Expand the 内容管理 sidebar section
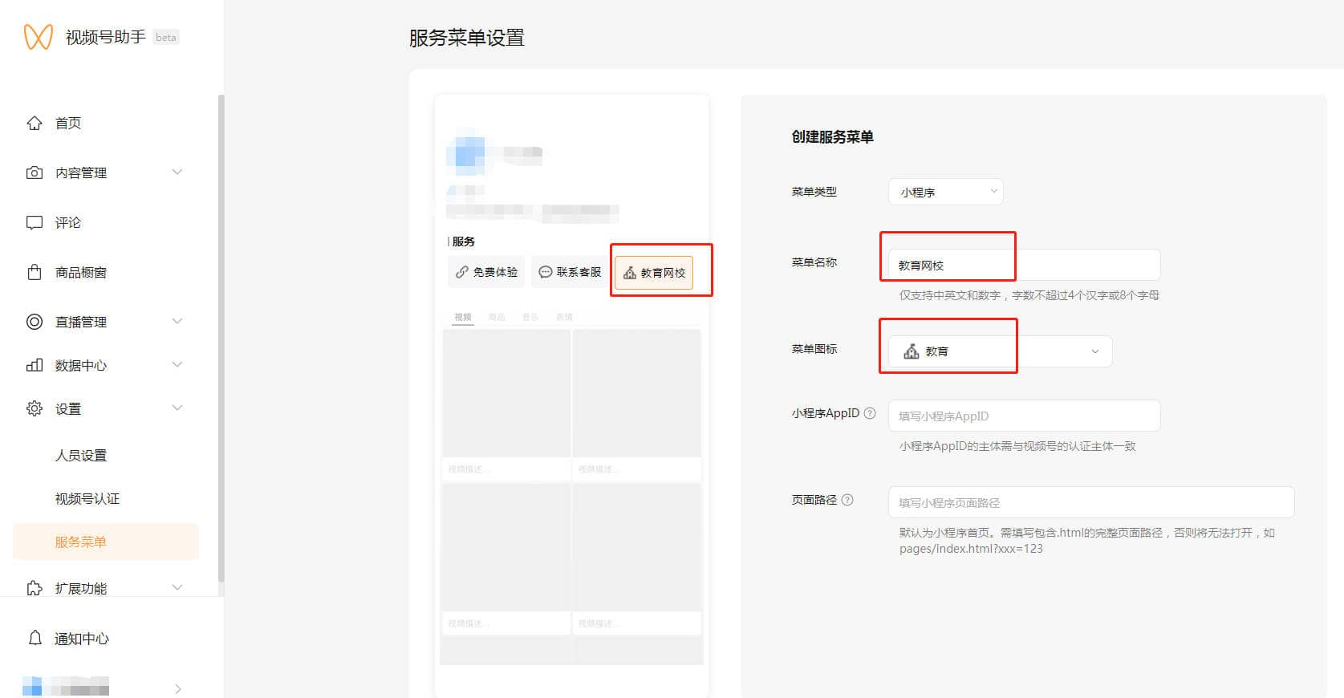1344x698 pixels. pyautogui.click(x=177, y=172)
